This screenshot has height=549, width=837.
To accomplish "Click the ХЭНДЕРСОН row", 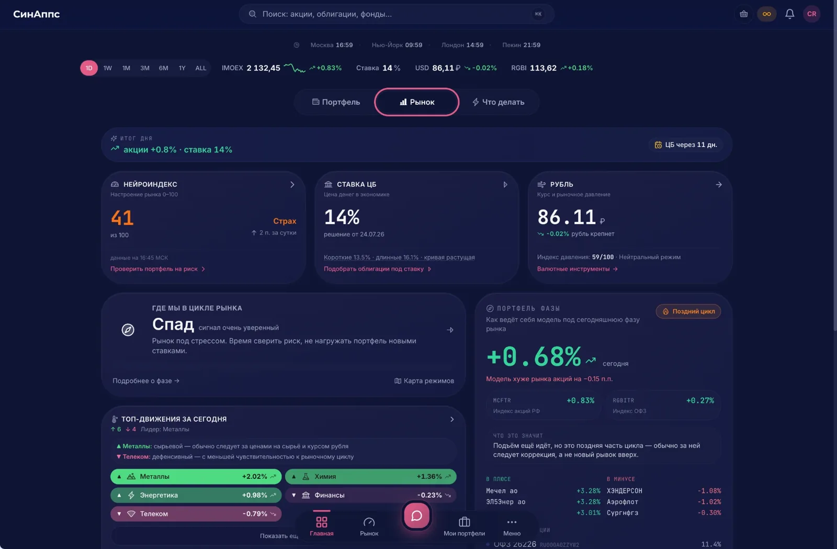I will tap(664, 491).
